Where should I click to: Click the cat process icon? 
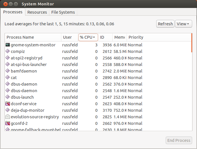[8, 78]
